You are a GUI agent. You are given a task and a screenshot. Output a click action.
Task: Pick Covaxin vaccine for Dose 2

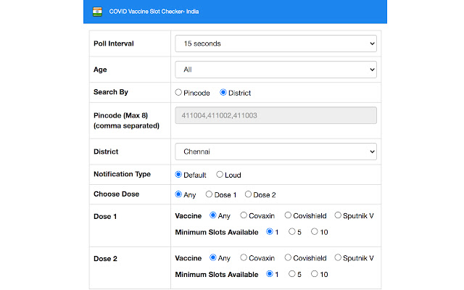tap(243, 257)
